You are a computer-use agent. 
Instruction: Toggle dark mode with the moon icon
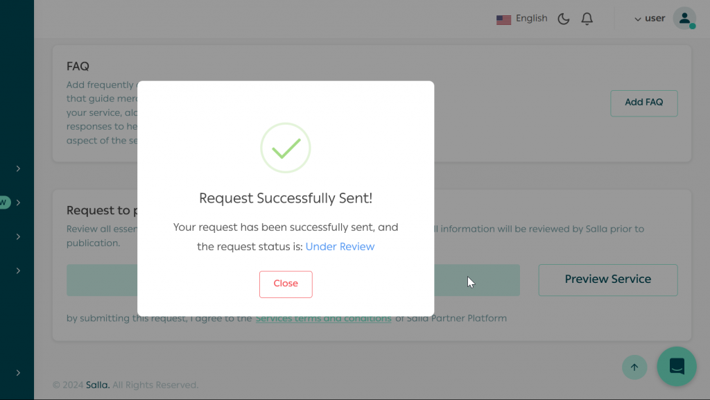pyautogui.click(x=564, y=19)
